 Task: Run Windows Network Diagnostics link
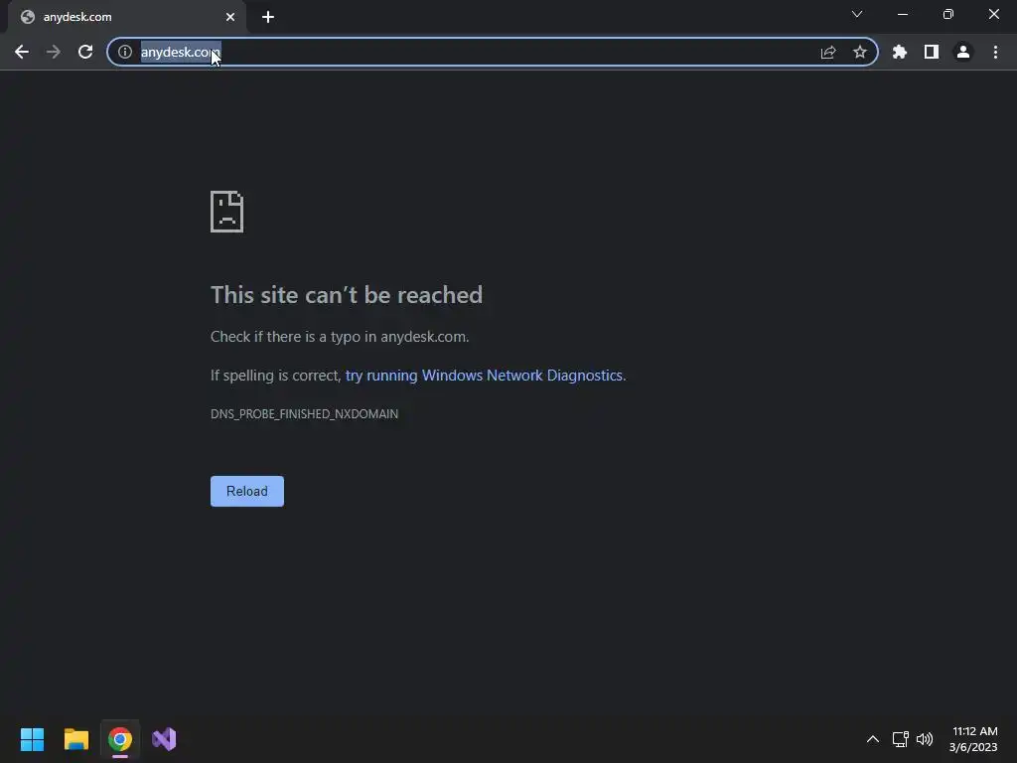point(484,375)
